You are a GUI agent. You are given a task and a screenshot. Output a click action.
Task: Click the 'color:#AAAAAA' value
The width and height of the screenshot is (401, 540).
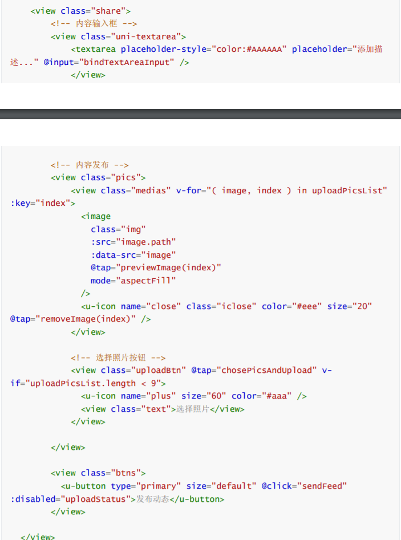[x=249, y=49]
